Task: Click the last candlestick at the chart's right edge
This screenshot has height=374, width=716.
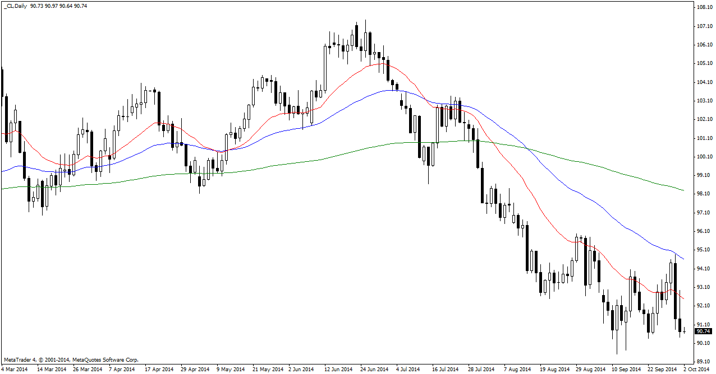Action: (685, 331)
